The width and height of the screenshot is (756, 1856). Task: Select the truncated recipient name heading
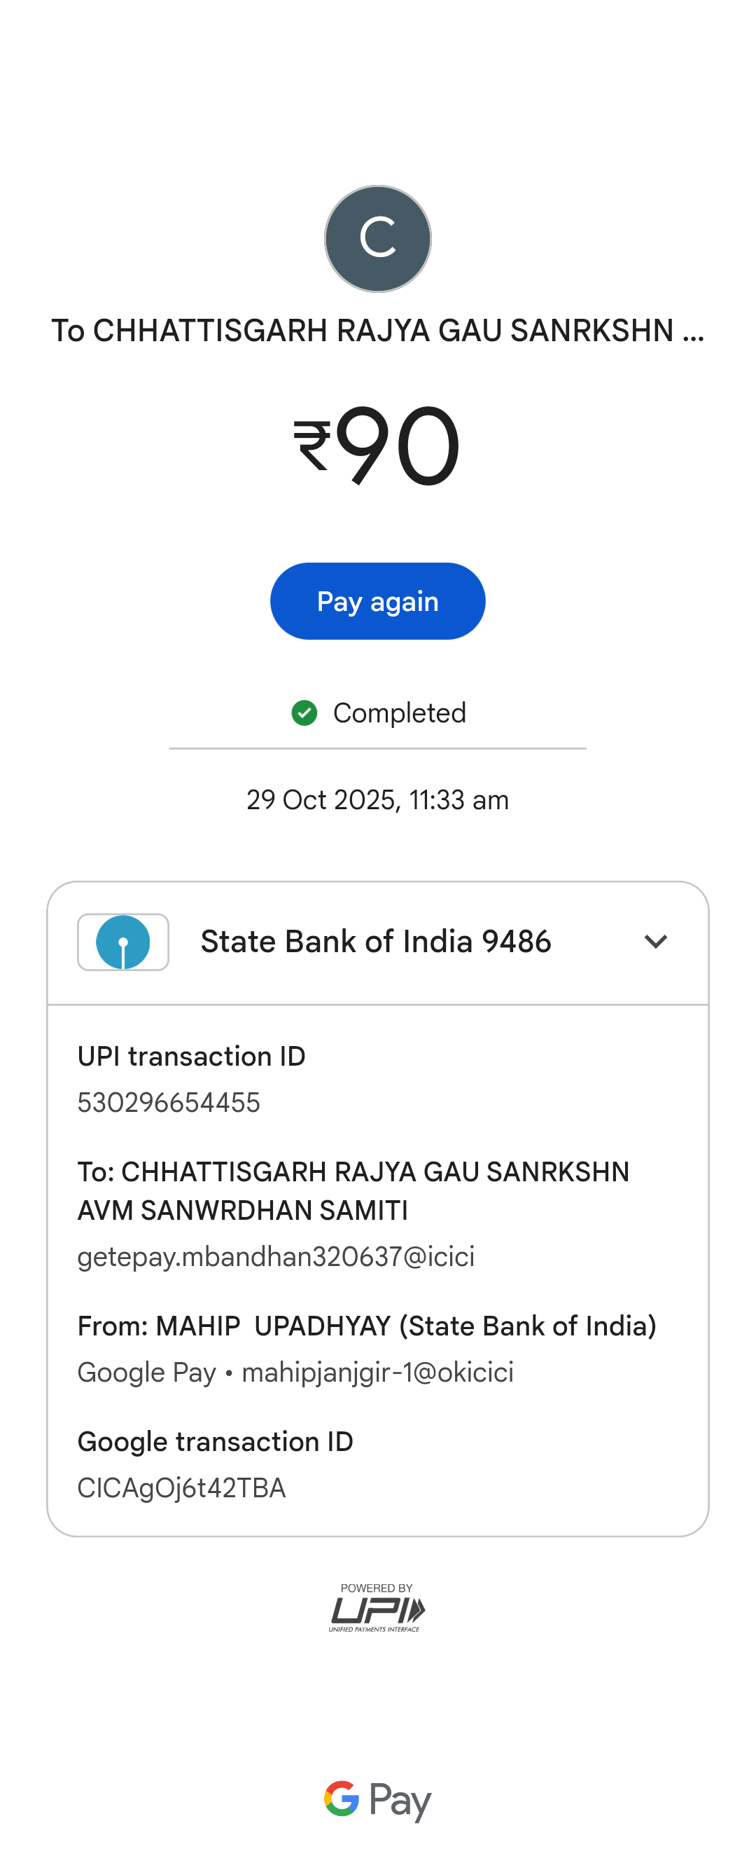377,331
